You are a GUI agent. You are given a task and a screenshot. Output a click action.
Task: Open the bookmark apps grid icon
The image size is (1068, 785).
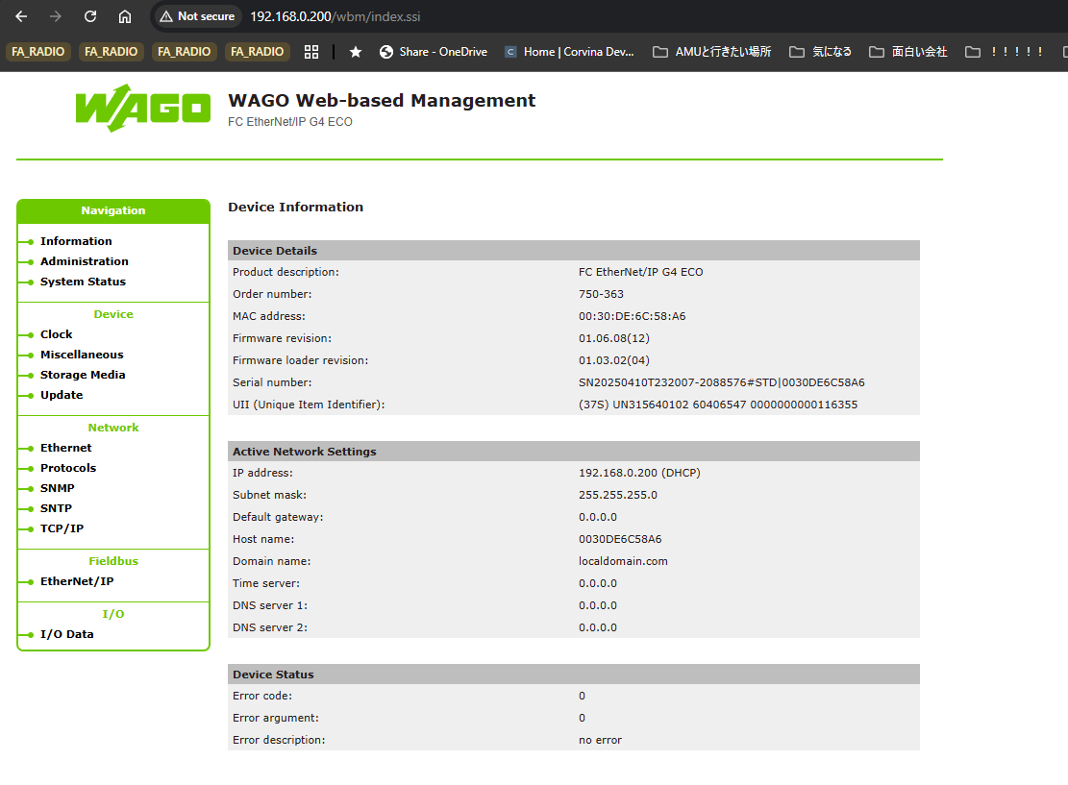pos(310,52)
